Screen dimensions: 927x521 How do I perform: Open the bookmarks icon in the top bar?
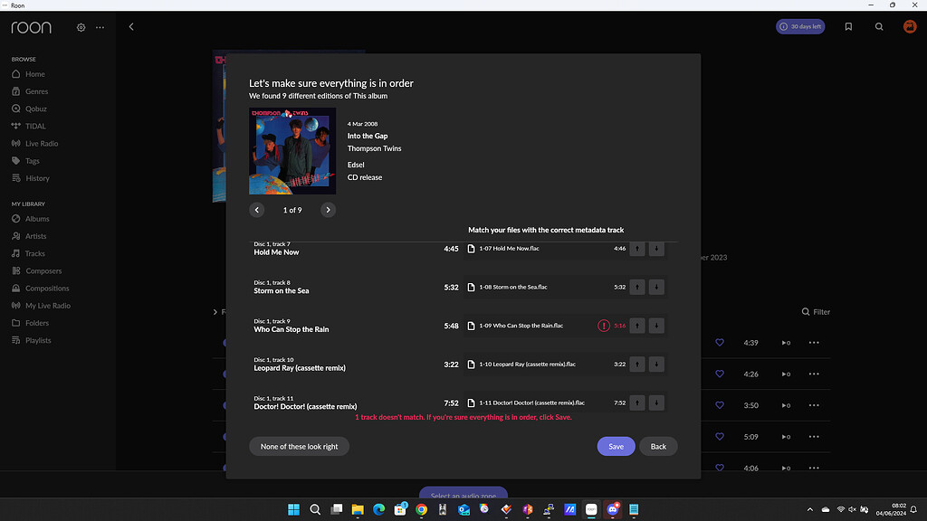[x=848, y=26]
